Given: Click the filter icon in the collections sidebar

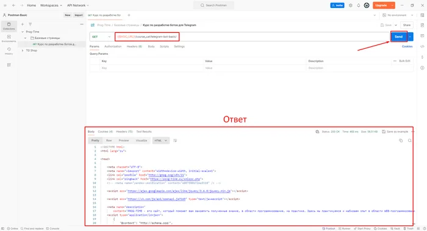Looking at the screenshot, I should tap(30, 24).
